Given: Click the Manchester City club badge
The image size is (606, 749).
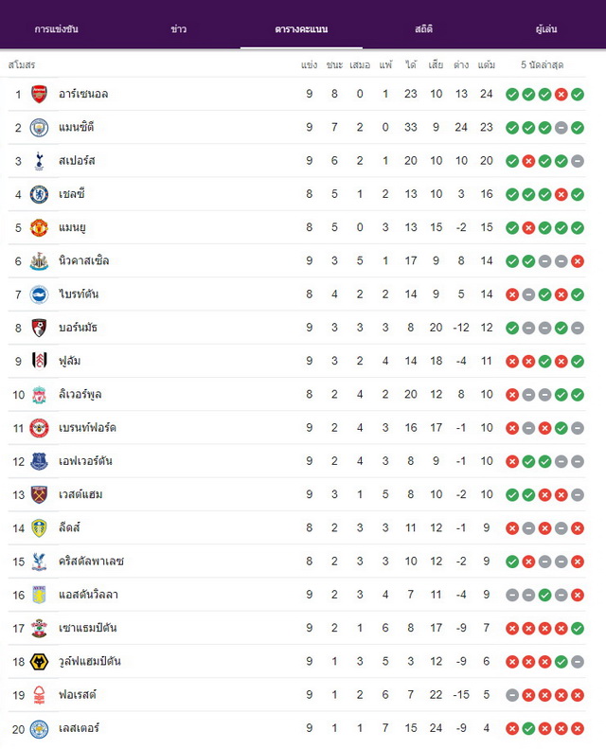Looking at the screenshot, I should point(39,128).
